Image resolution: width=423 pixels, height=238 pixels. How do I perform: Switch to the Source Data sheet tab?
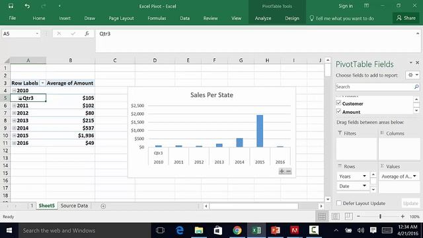74,206
